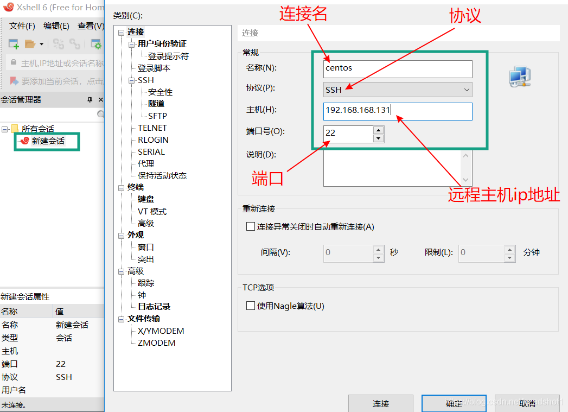This screenshot has height=412, width=568.
Task: Select 跟踪 under 高级
Action: (x=146, y=283)
